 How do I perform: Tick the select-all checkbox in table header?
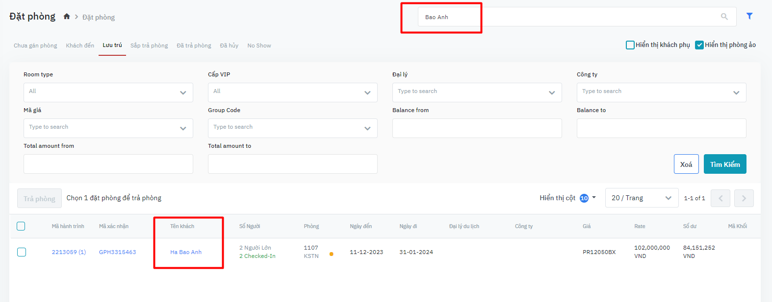point(21,226)
